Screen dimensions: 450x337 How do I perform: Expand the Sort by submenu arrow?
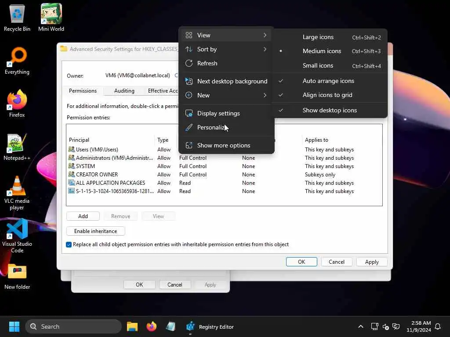(x=265, y=49)
